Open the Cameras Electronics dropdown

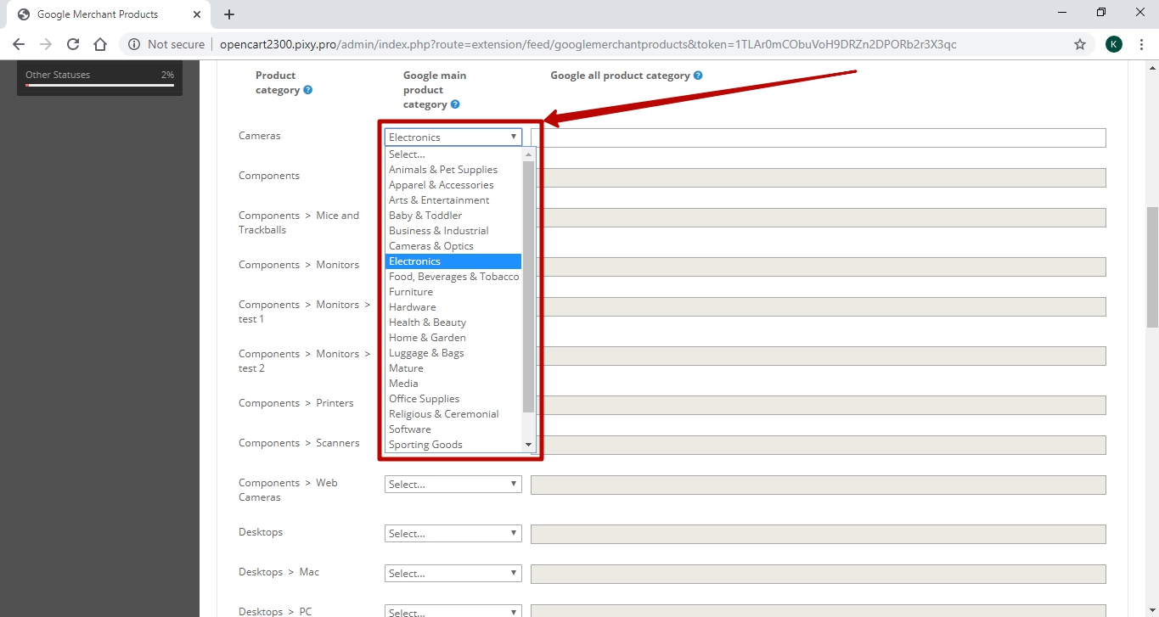[453, 137]
